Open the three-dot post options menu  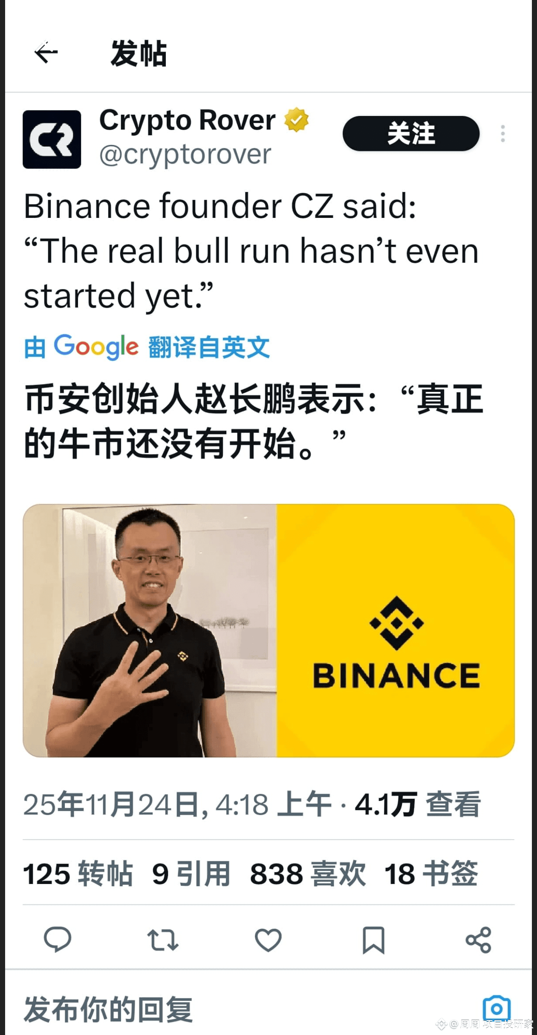[503, 133]
